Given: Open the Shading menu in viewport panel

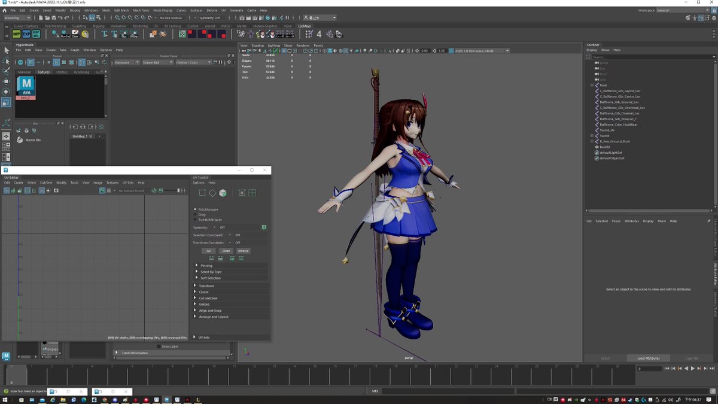Looking at the screenshot, I should pyautogui.click(x=257, y=45).
